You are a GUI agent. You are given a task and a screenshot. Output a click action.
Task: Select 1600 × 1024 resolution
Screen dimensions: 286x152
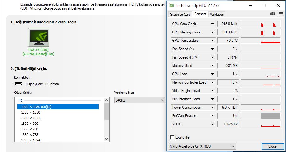point(31,118)
